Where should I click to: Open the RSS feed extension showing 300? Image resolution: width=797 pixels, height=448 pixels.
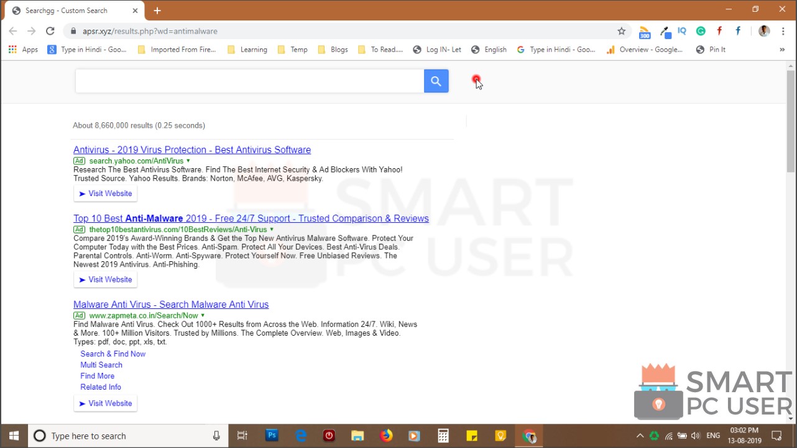click(644, 30)
